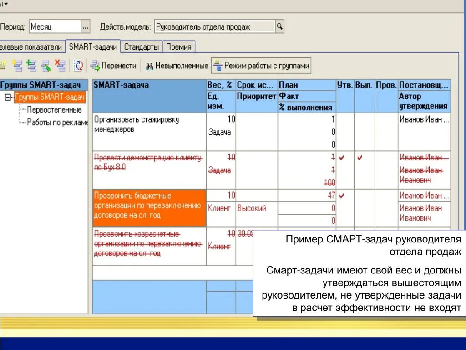Viewport: 466px width, 350px height.
Task: Click the refresh list icon
Action: pos(79,66)
